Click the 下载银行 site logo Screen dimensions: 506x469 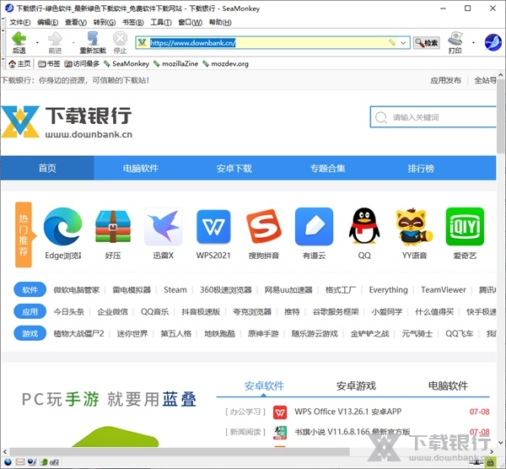click(x=67, y=122)
